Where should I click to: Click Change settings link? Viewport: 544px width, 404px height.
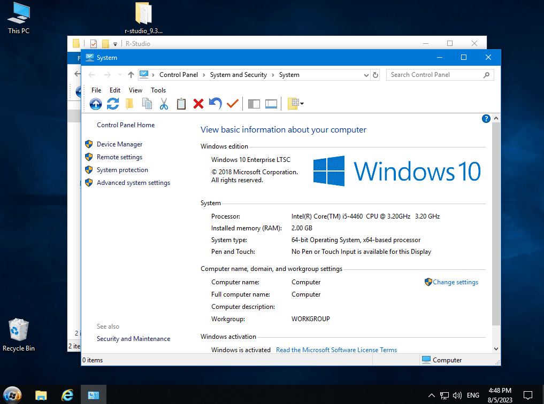pyautogui.click(x=455, y=282)
